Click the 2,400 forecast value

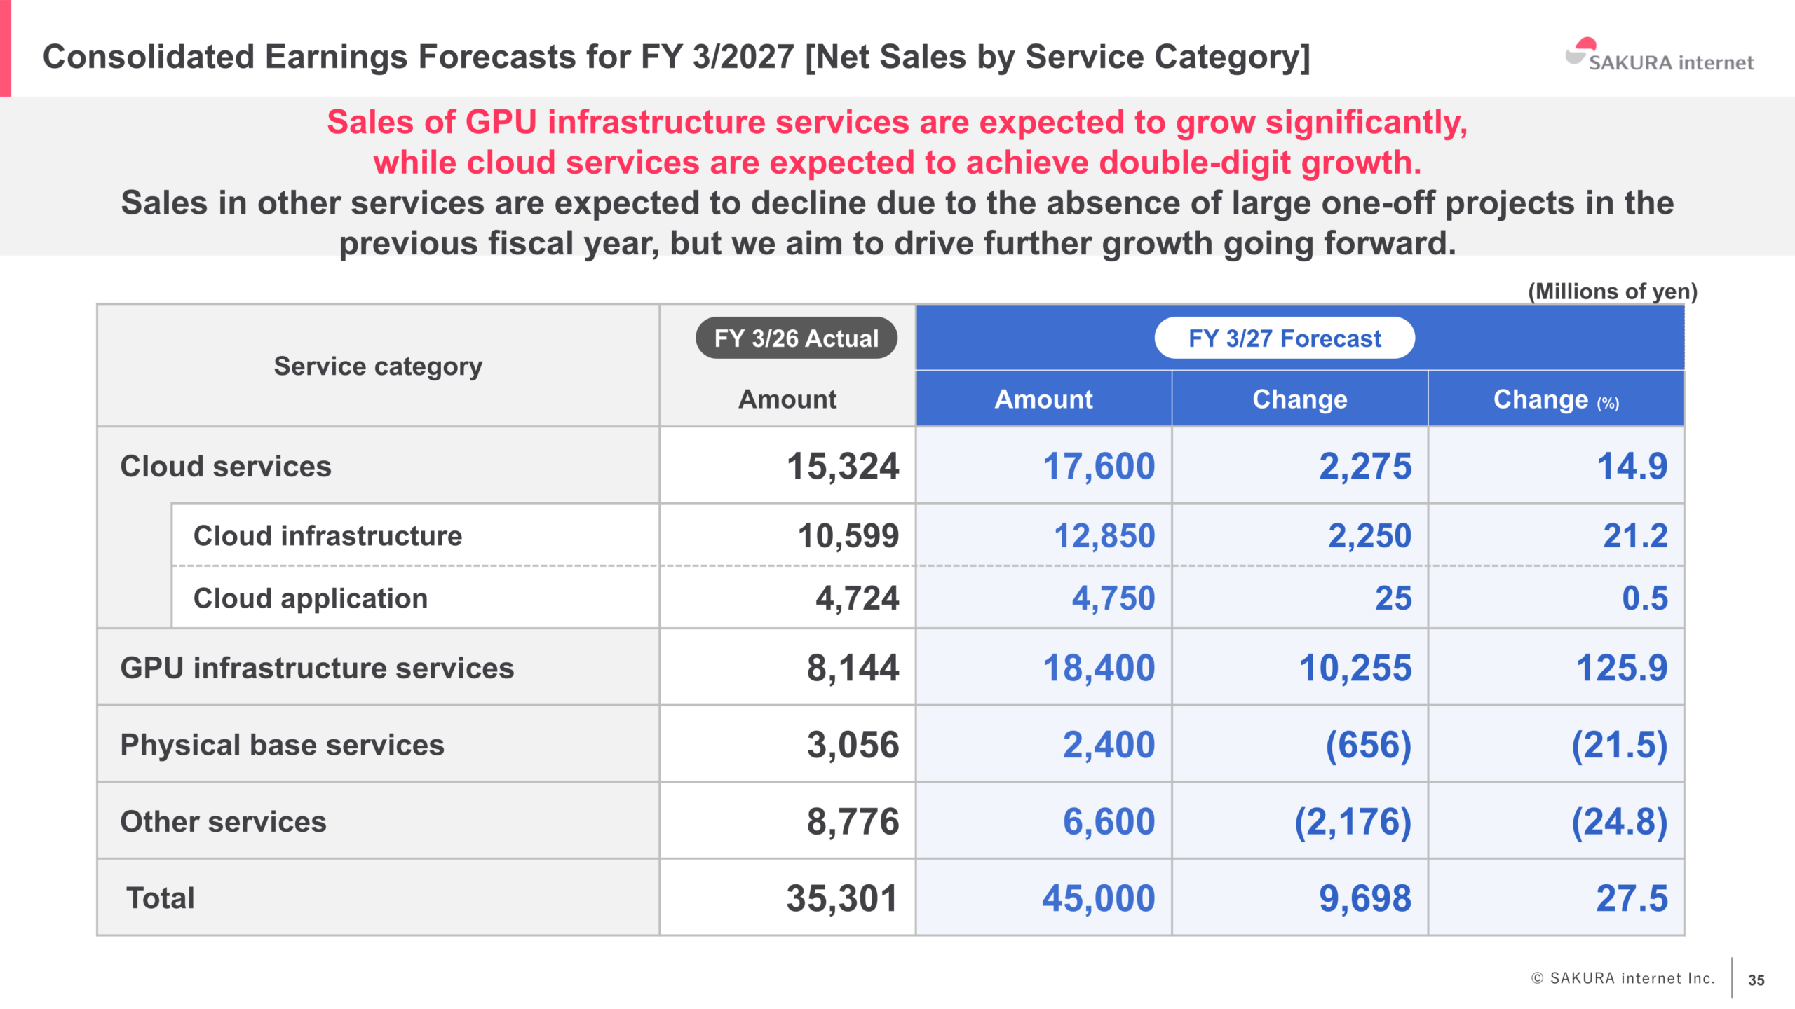(1109, 745)
